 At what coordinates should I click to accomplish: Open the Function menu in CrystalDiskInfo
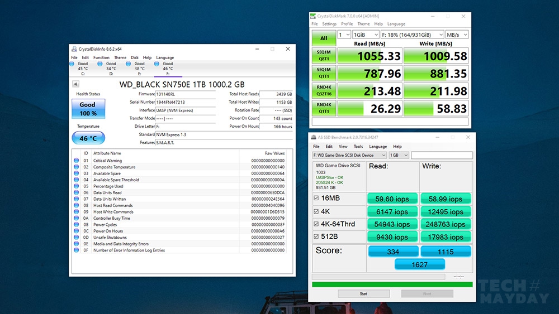point(101,57)
